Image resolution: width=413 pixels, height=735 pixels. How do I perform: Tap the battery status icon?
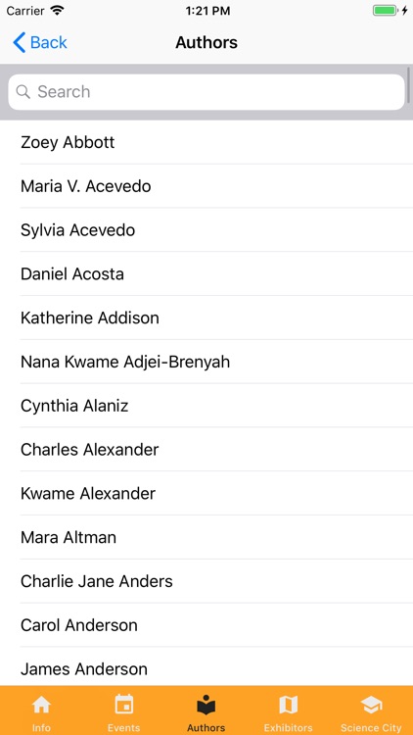pyautogui.click(x=385, y=11)
